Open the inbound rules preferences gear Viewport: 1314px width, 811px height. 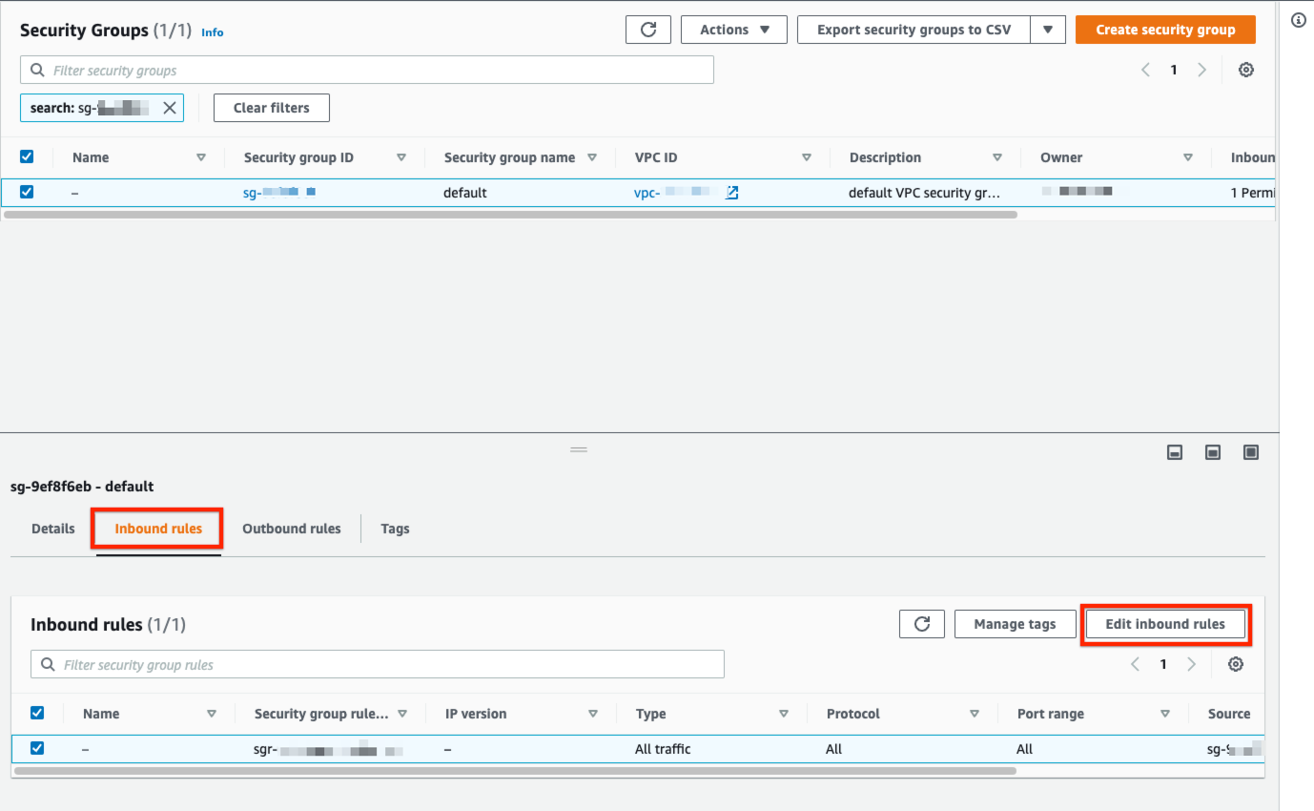[1235, 663]
